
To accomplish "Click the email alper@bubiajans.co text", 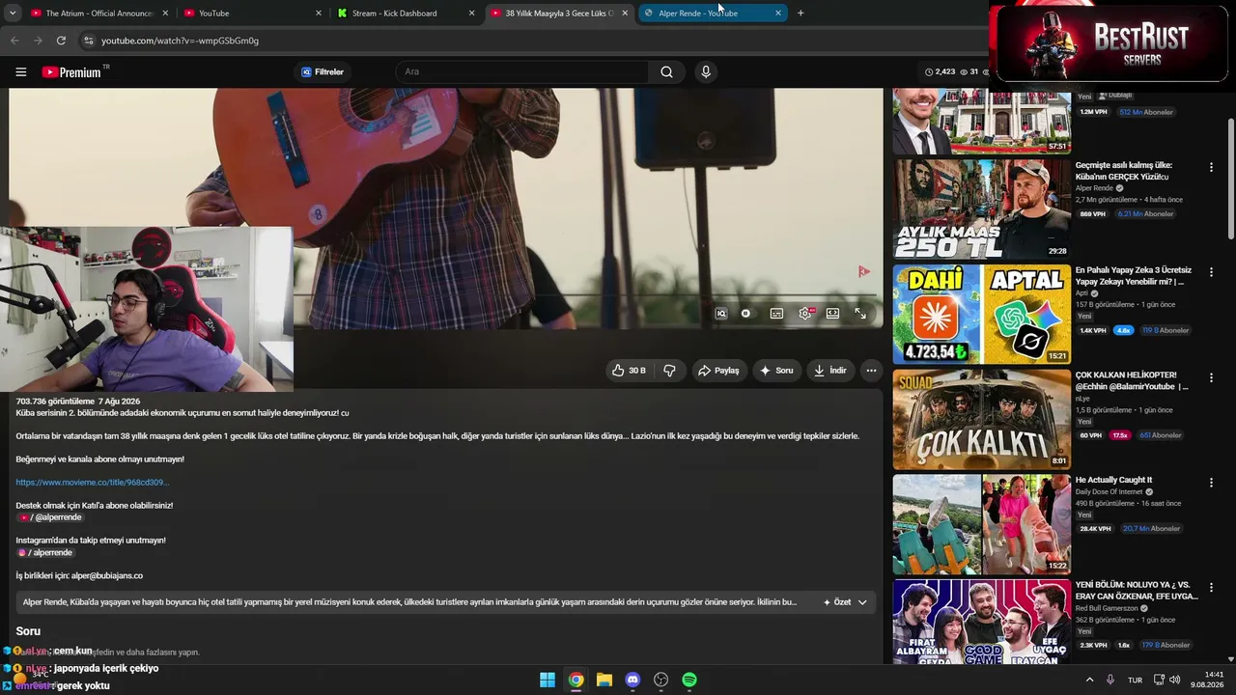I will point(107,576).
